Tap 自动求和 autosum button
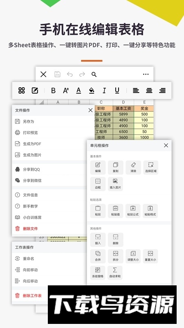This screenshot has width=184, height=328. (115, 273)
